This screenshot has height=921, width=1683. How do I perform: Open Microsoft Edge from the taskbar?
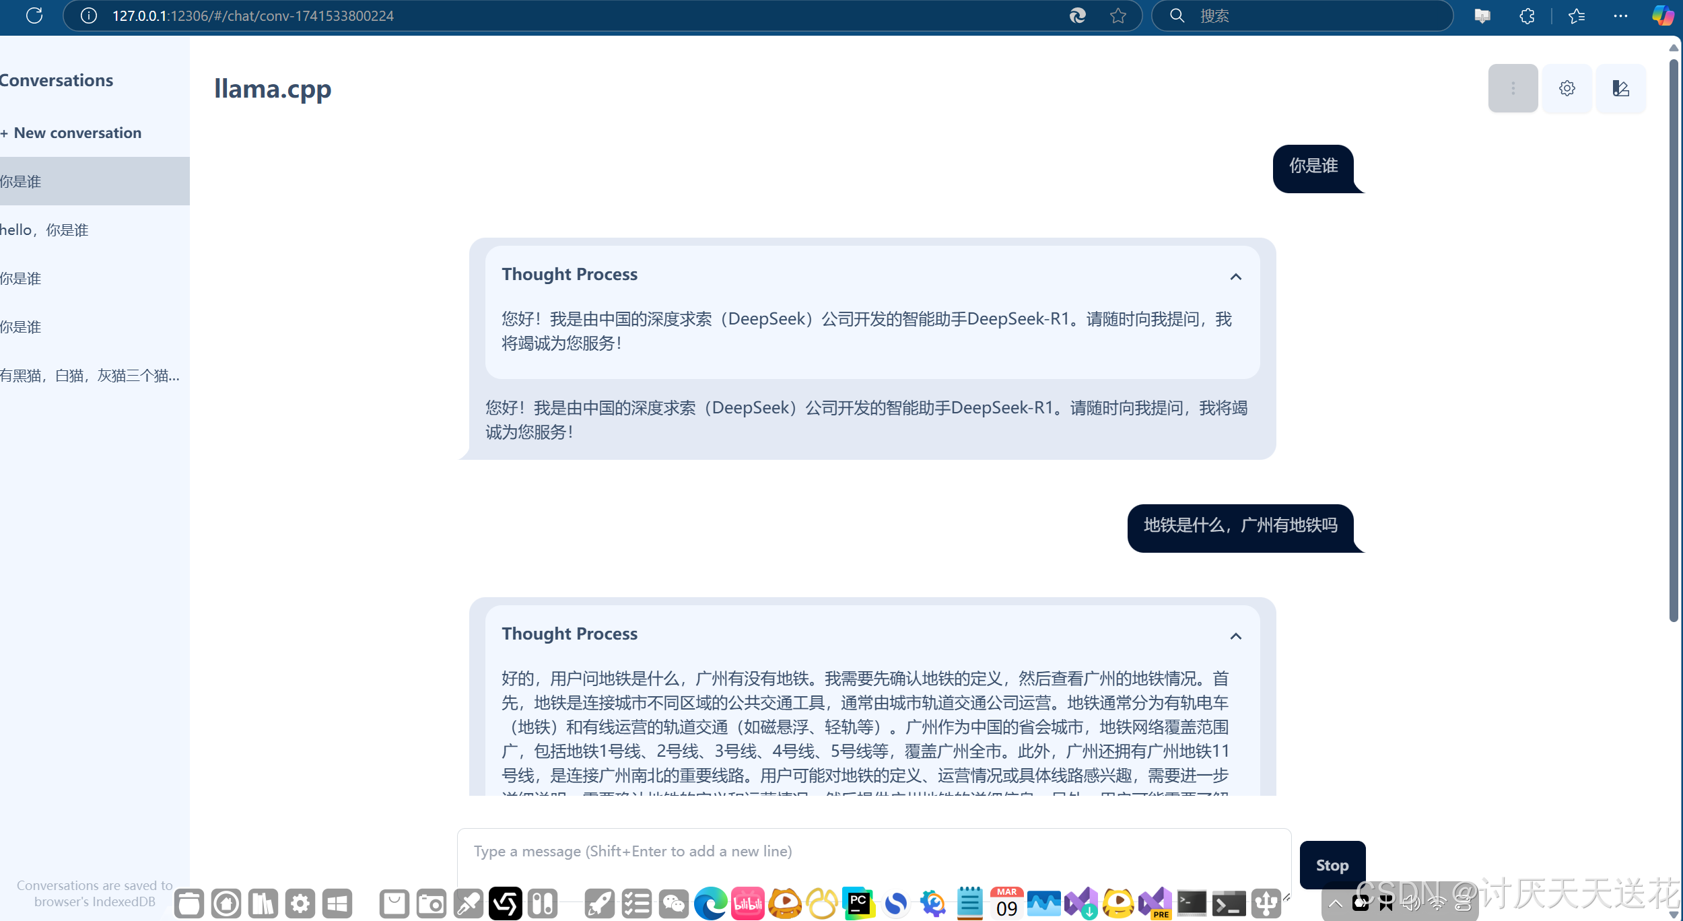click(x=711, y=904)
